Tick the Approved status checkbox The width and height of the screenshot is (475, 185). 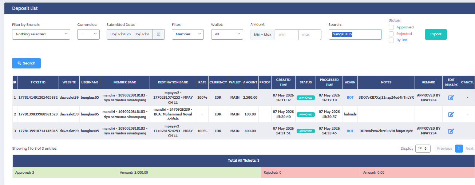click(391, 27)
